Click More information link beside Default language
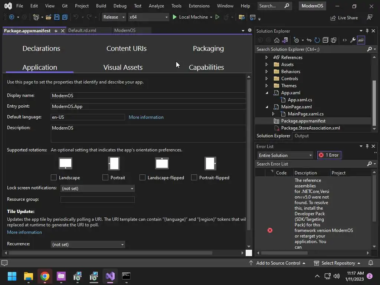The width and height of the screenshot is (380, 285). (146, 117)
